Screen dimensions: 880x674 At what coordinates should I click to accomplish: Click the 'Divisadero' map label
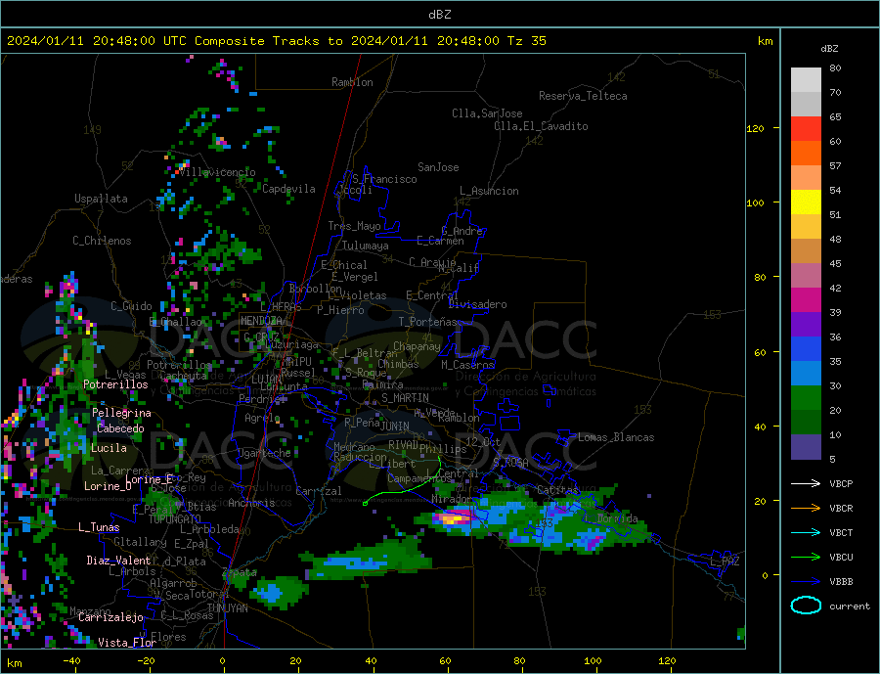(x=477, y=304)
